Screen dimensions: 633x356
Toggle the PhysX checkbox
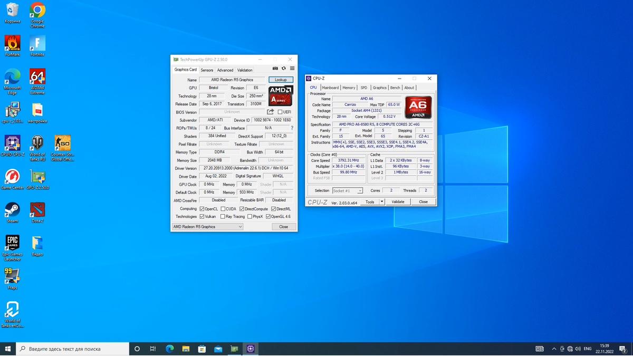[249, 216]
